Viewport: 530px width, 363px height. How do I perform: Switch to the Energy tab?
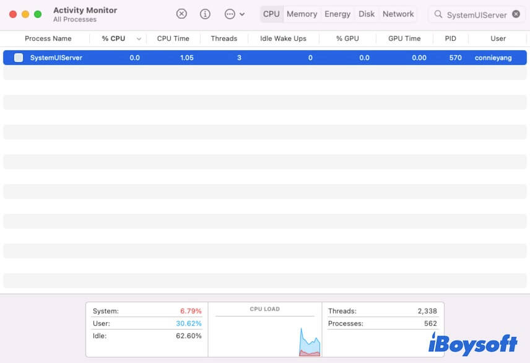coord(337,14)
